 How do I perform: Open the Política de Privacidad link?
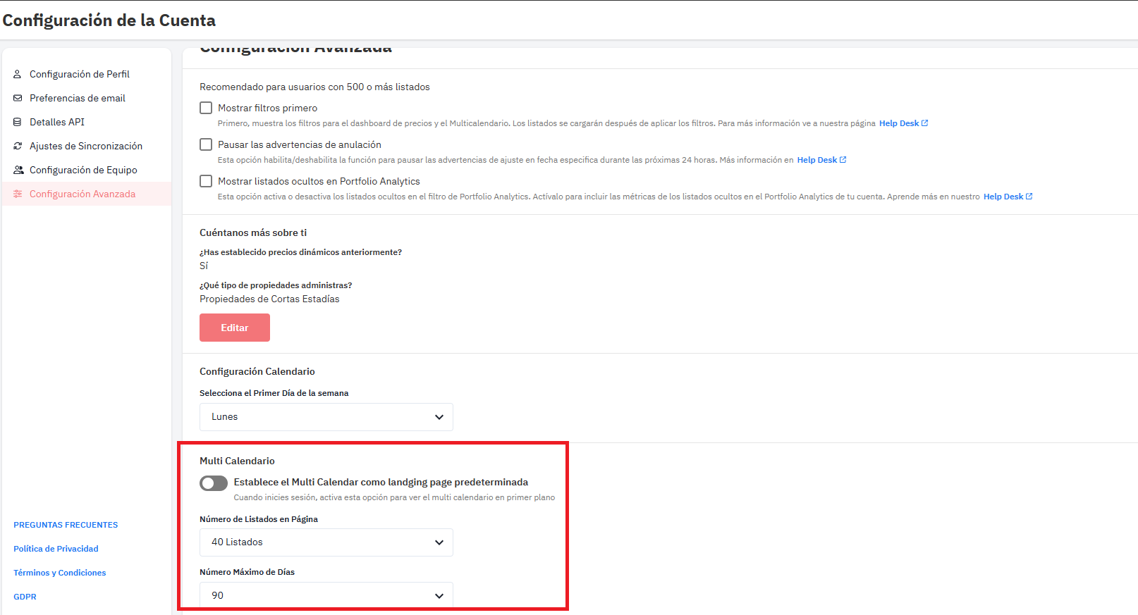click(56, 549)
